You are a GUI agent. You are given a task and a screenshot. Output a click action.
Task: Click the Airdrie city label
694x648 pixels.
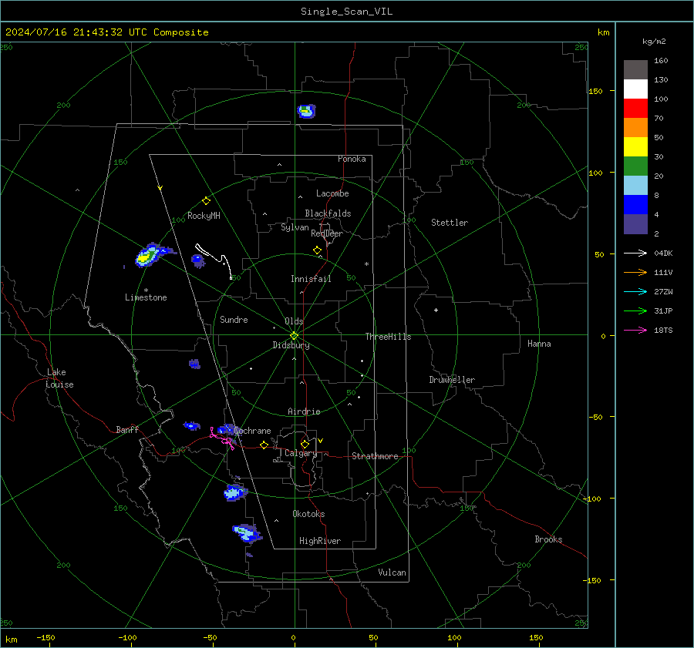[x=304, y=411]
